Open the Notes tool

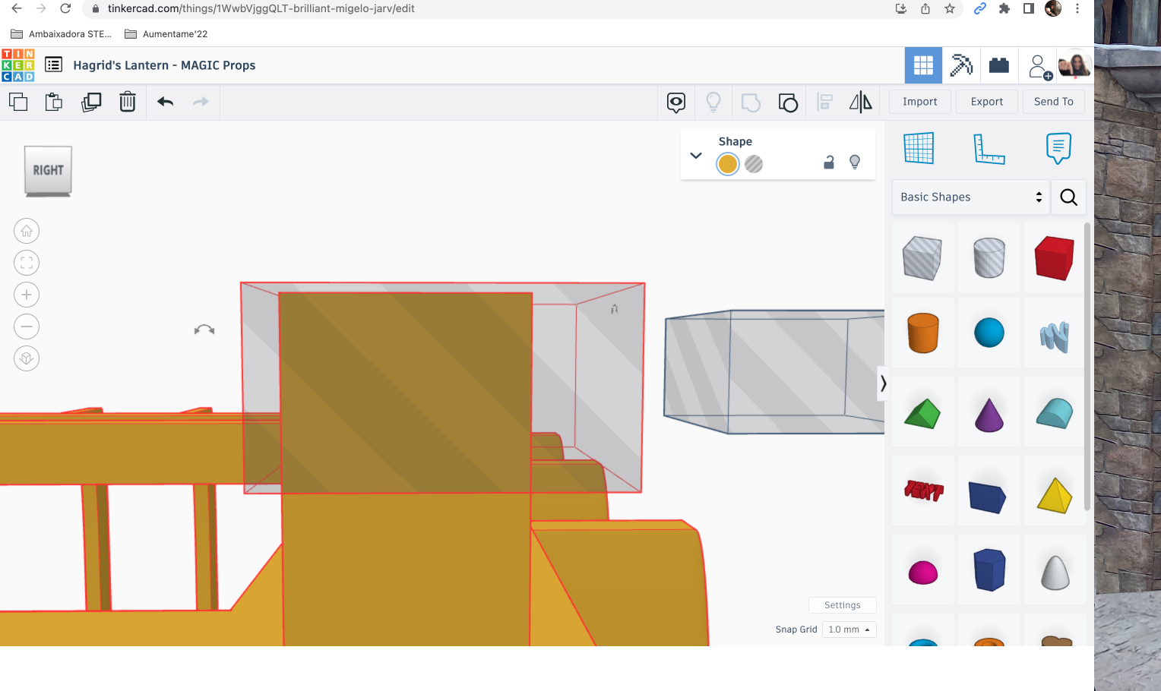click(x=1059, y=149)
